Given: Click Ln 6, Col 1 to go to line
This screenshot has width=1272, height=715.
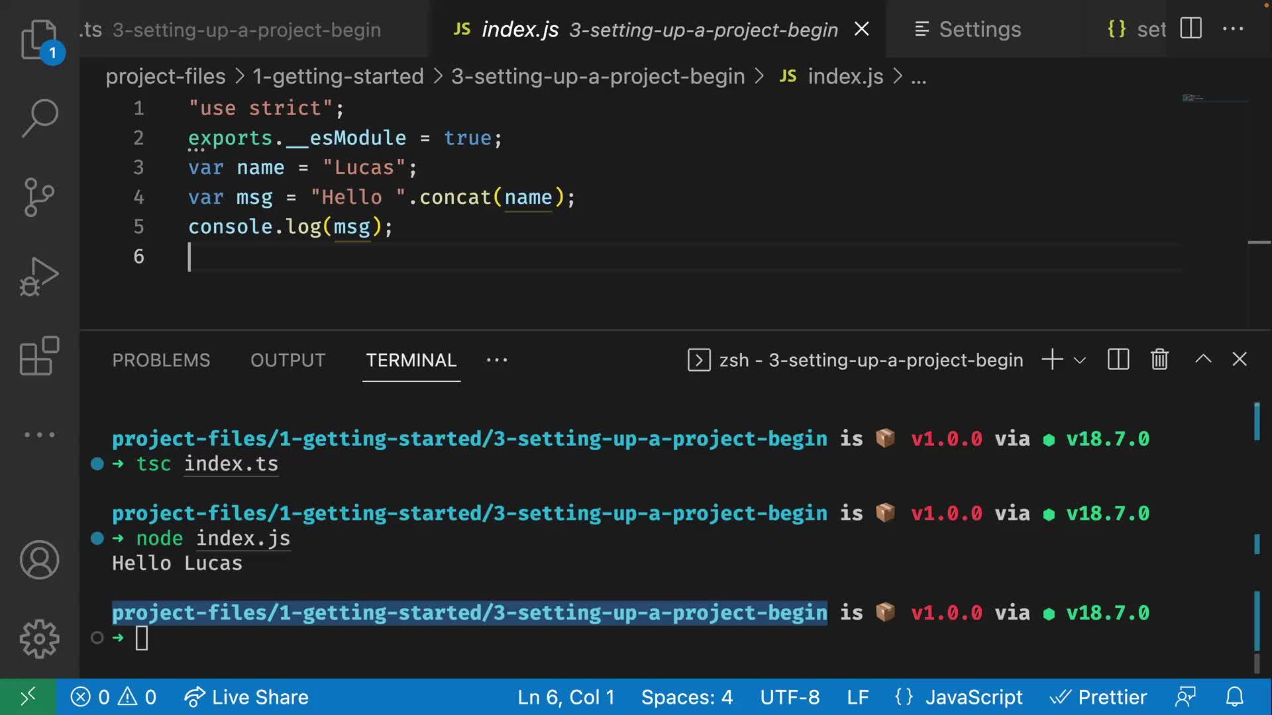Looking at the screenshot, I should [566, 696].
